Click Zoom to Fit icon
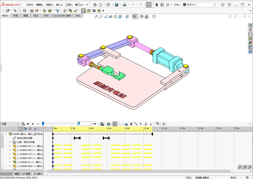Image resolution: width=253 pixels, height=179 pixels. tap(96, 17)
